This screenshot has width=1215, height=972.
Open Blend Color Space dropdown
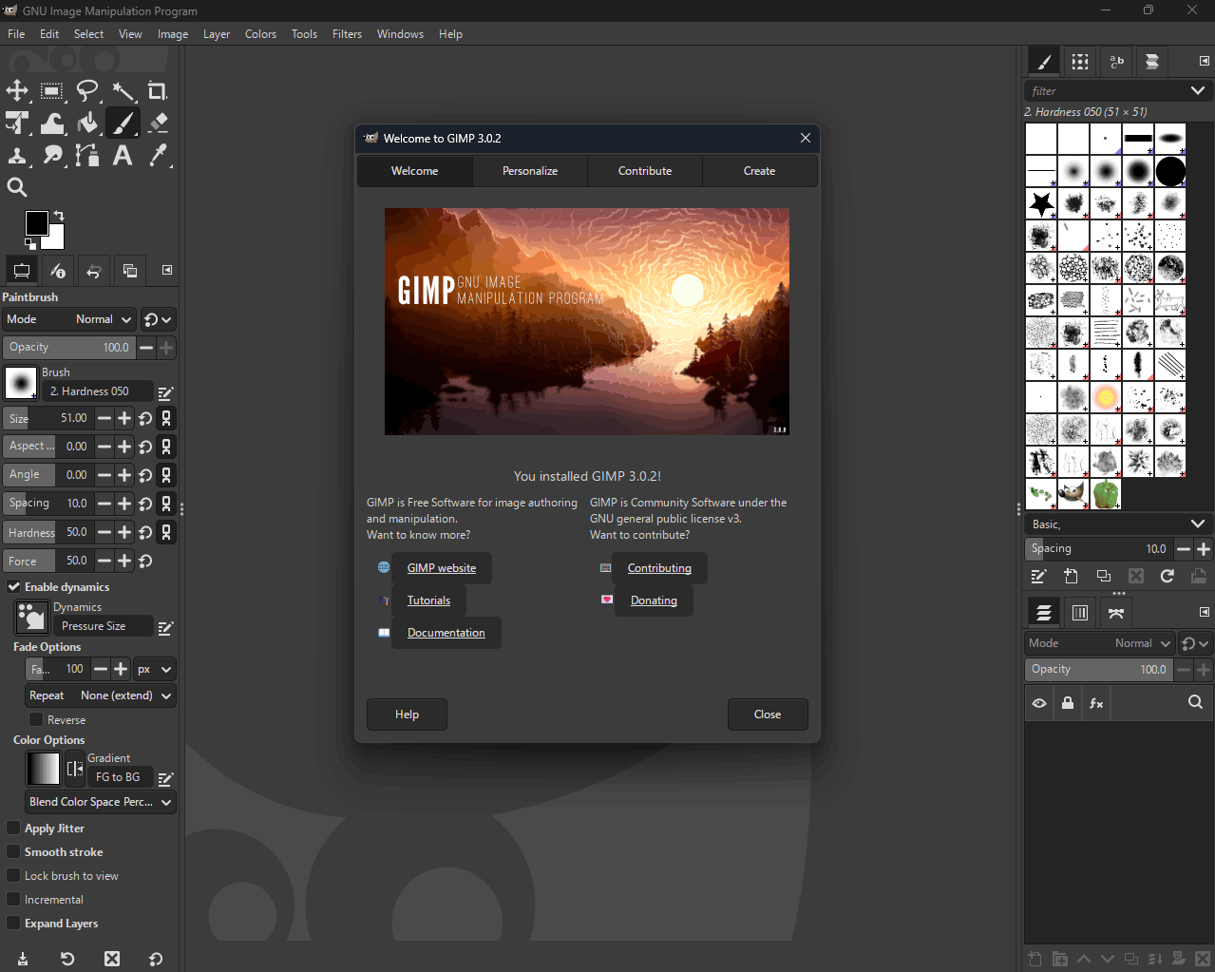click(101, 802)
